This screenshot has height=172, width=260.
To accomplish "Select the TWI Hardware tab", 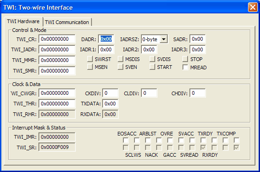I will pyautogui.click(x=23, y=21).
